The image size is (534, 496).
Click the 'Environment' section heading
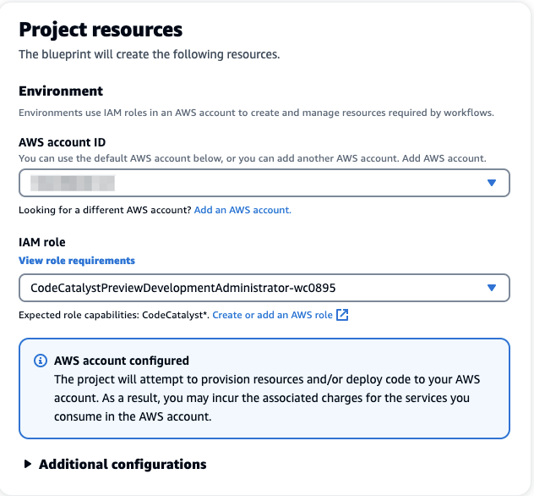(61, 91)
